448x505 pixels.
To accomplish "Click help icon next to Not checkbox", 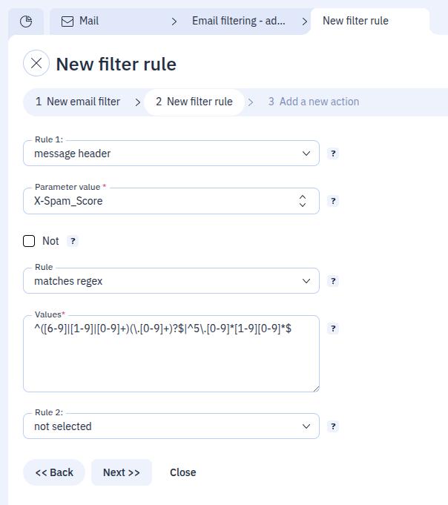I will point(73,241).
